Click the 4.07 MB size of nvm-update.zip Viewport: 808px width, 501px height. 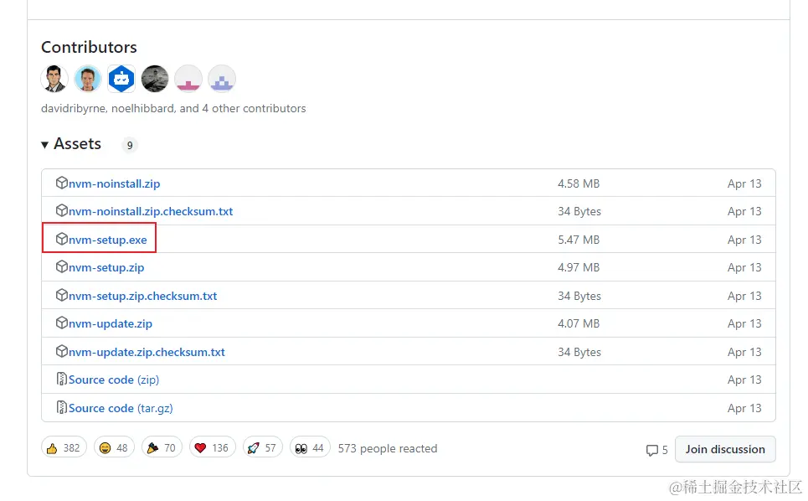click(579, 323)
